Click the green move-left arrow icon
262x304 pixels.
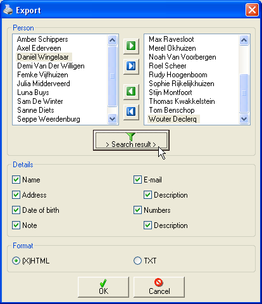pos(131,92)
